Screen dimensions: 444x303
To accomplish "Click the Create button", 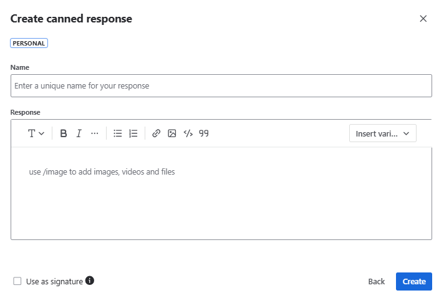I will 413,281.
